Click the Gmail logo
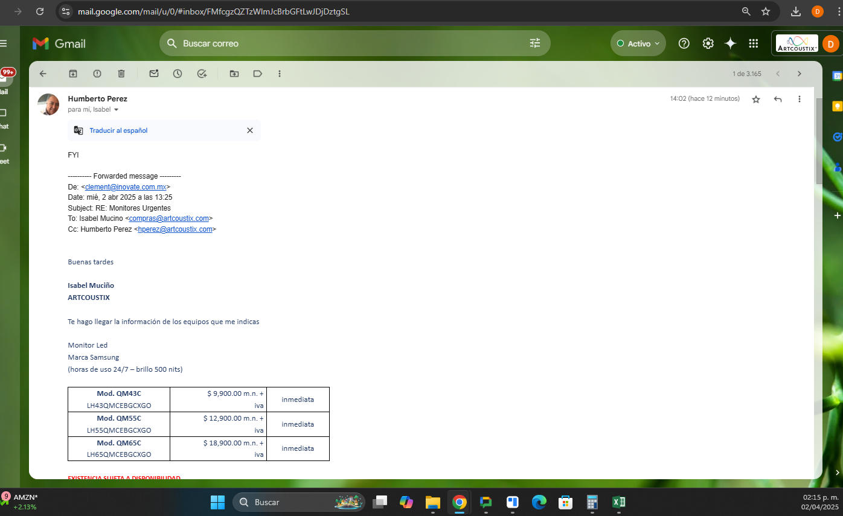 tap(59, 43)
